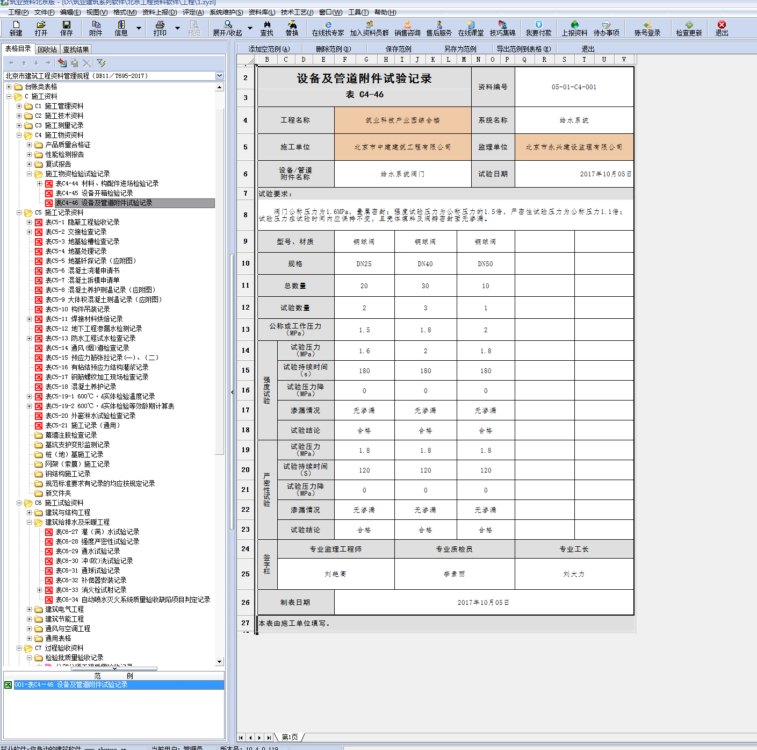Click the 展开/收起 toolbar icon
This screenshot has width=757, height=750.
tap(228, 28)
